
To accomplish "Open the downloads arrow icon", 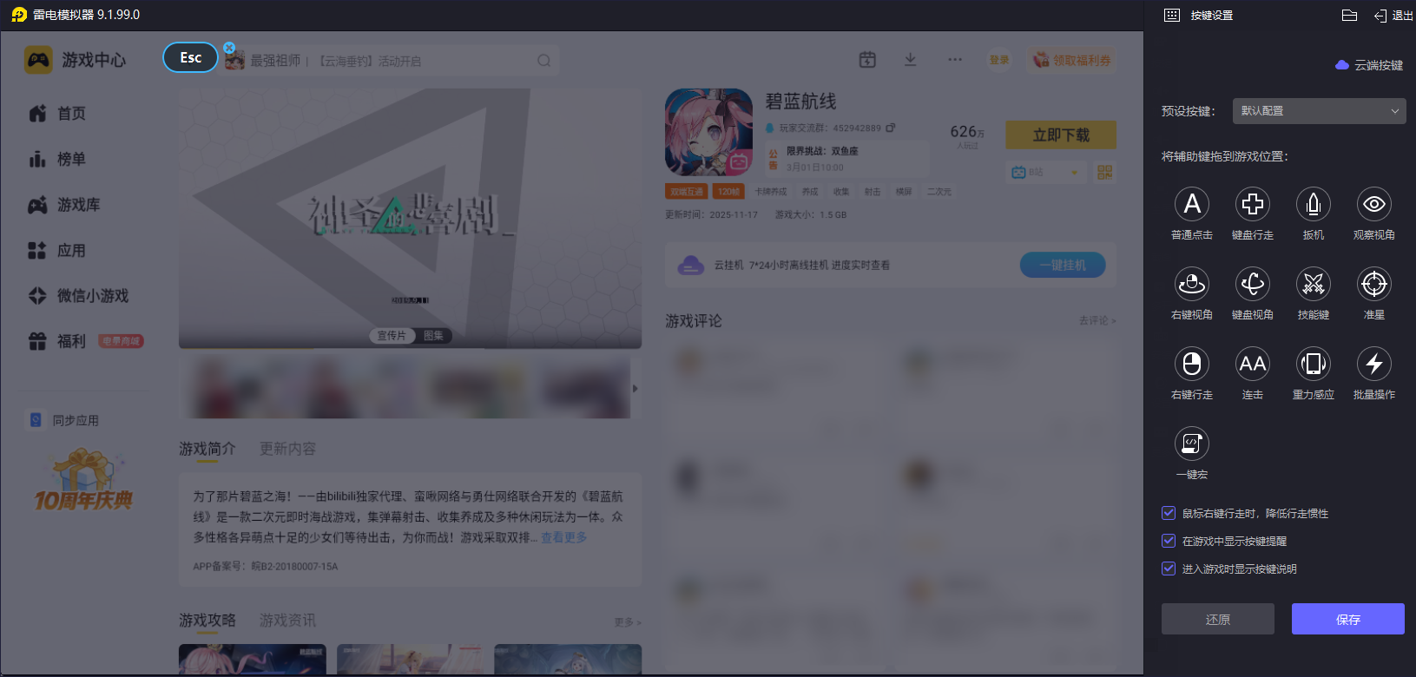I will point(910,59).
